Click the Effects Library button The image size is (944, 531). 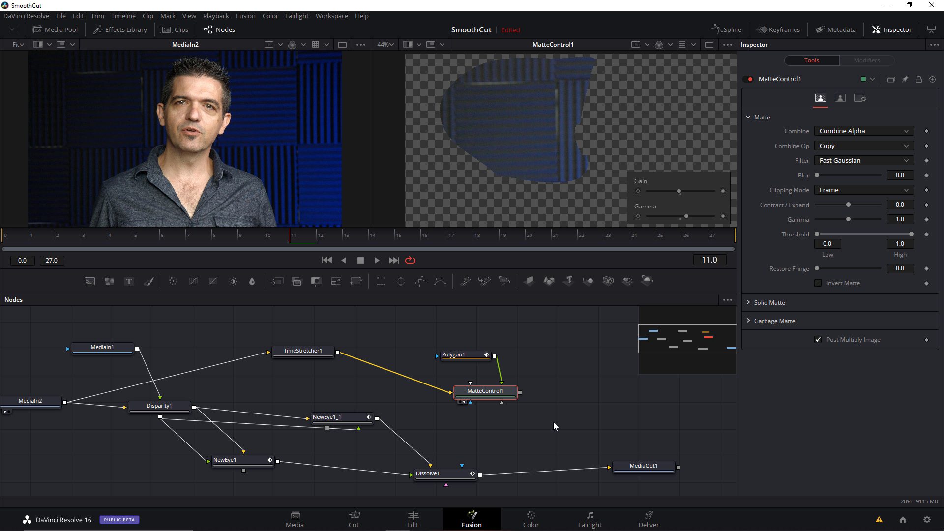119,29
